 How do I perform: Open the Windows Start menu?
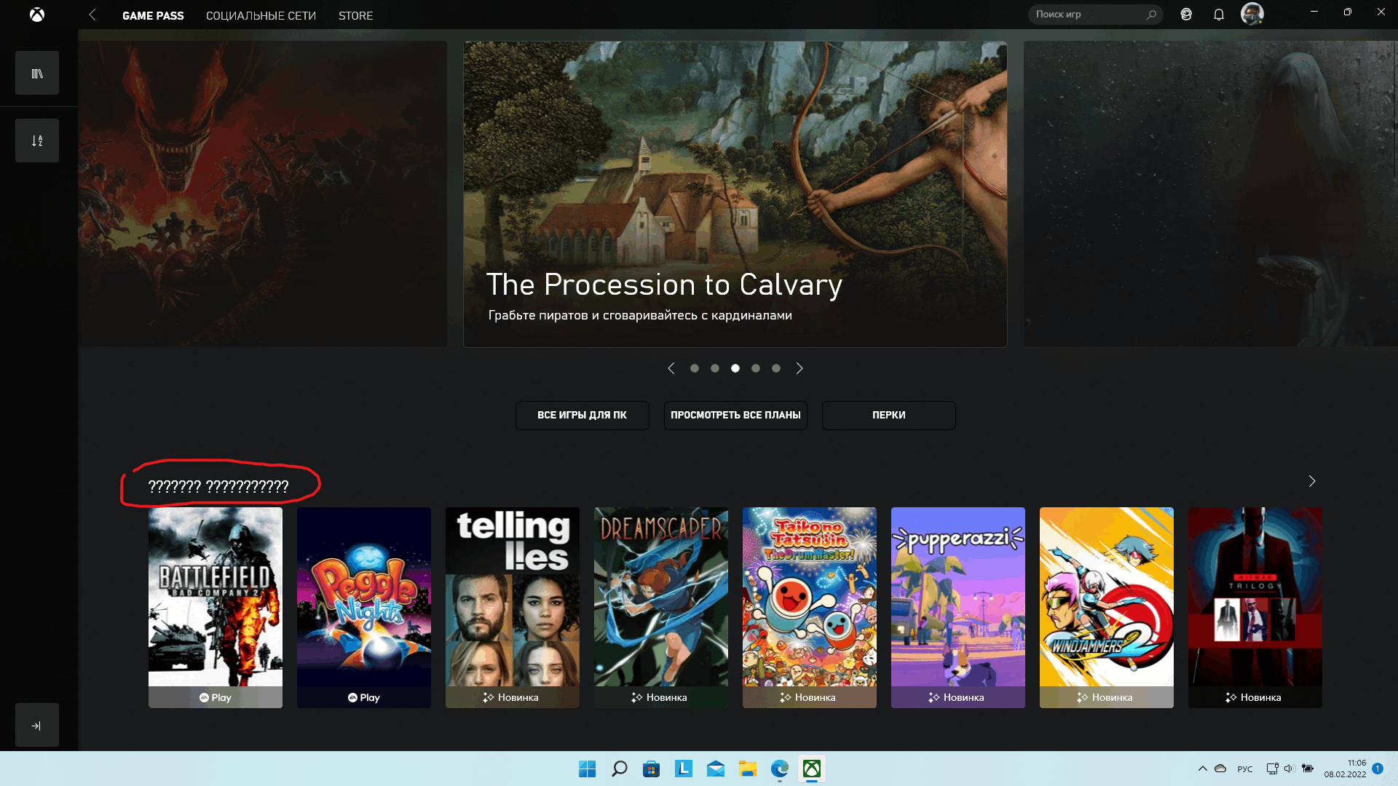point(587,769)
